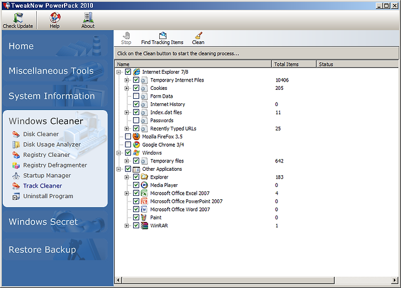
Task: Uncheck Temporary Internet Files checkbox
Action: (x=136, y=80)
